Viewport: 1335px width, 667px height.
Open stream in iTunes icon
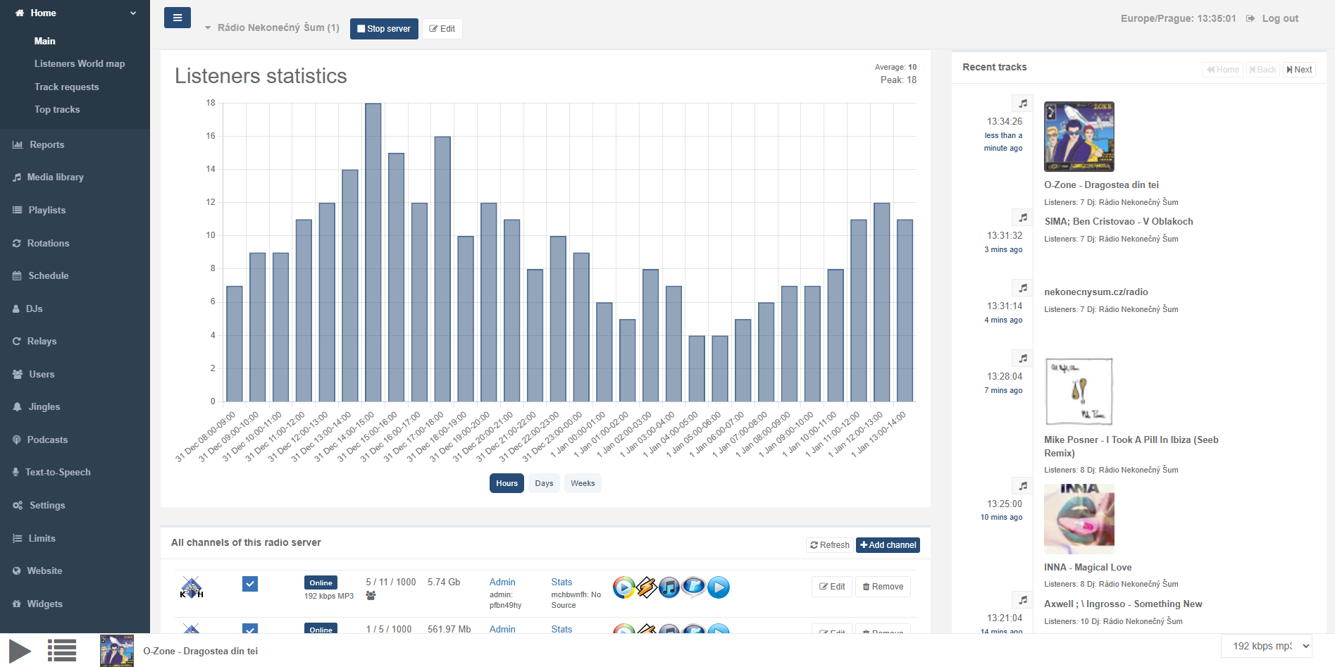pos(670,587)
